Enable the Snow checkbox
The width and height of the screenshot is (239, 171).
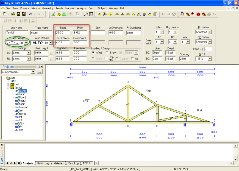click(107, 52)
